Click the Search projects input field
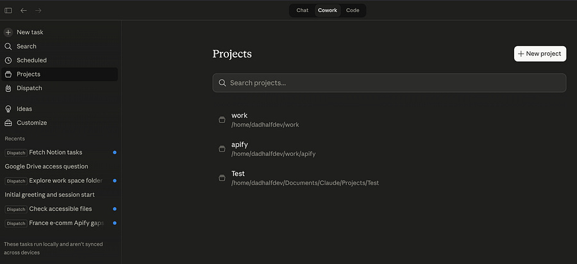This screenshot has width=577, height=264. [x=389, y=83]
